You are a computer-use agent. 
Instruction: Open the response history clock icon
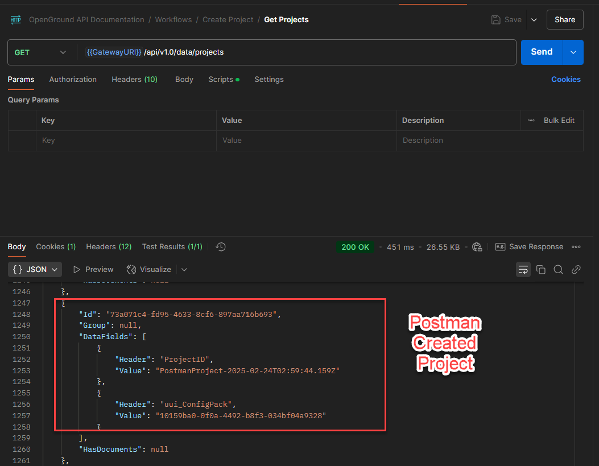(220, 247)
